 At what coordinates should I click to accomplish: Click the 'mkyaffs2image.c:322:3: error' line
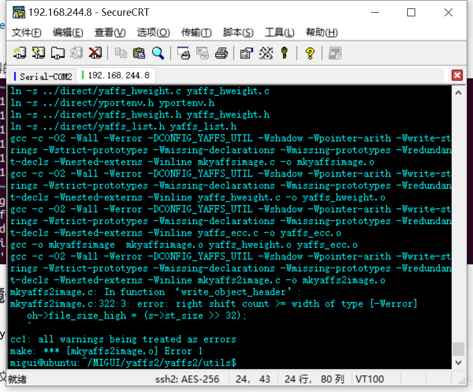click(213, 304)
